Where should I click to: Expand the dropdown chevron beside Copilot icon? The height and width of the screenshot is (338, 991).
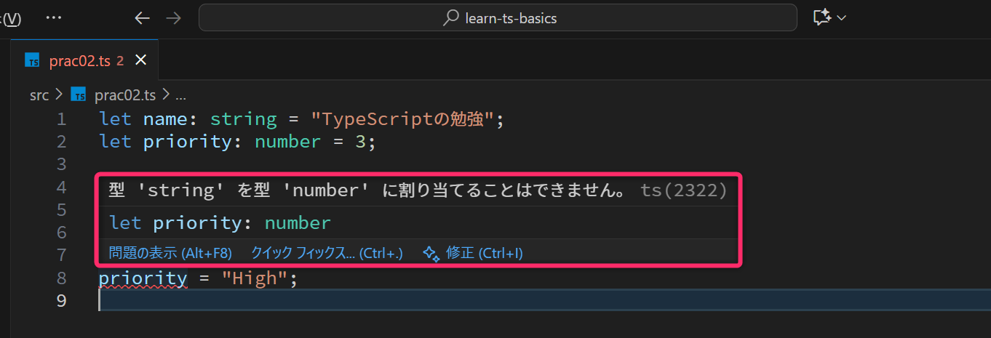pos(842,17)
